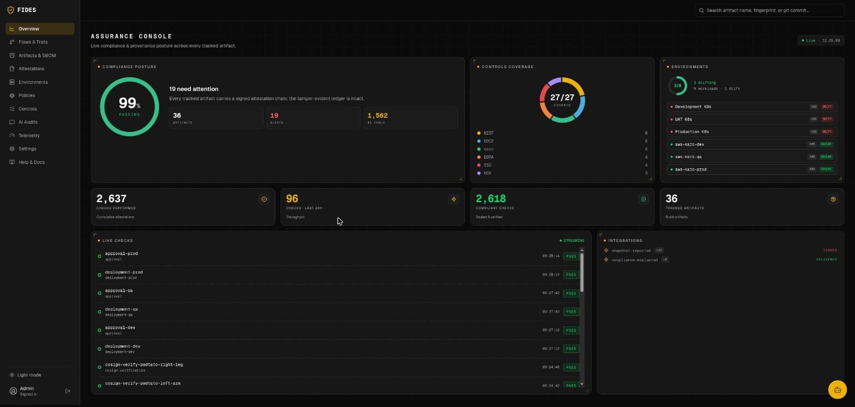The image size is (855, 407).
Task: Click the Live Checks scroll-up arrow
Action: coord(582,250)
